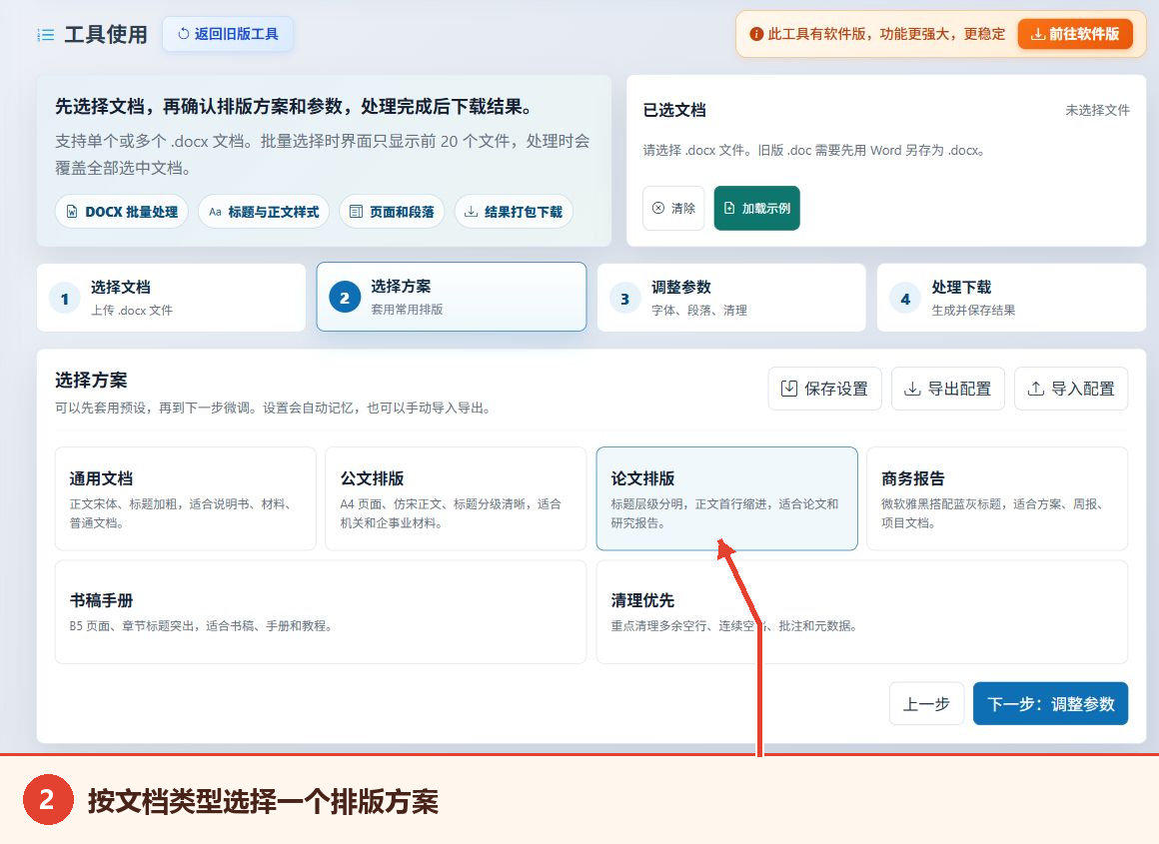Click the 工具使用 page title
The width and height of the screenshot is (1159, 844).
[106, 35]
